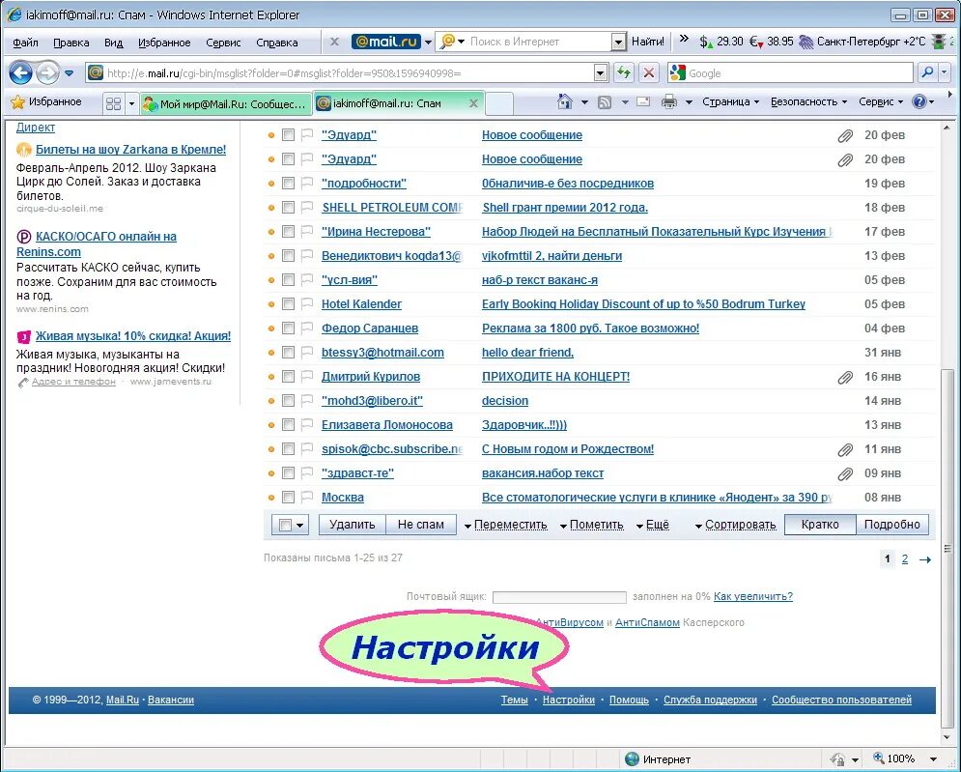Image resolution: width=961 pixels, height=772 pixels.
Task: Open the Справка menu
Action: point(277,43)
